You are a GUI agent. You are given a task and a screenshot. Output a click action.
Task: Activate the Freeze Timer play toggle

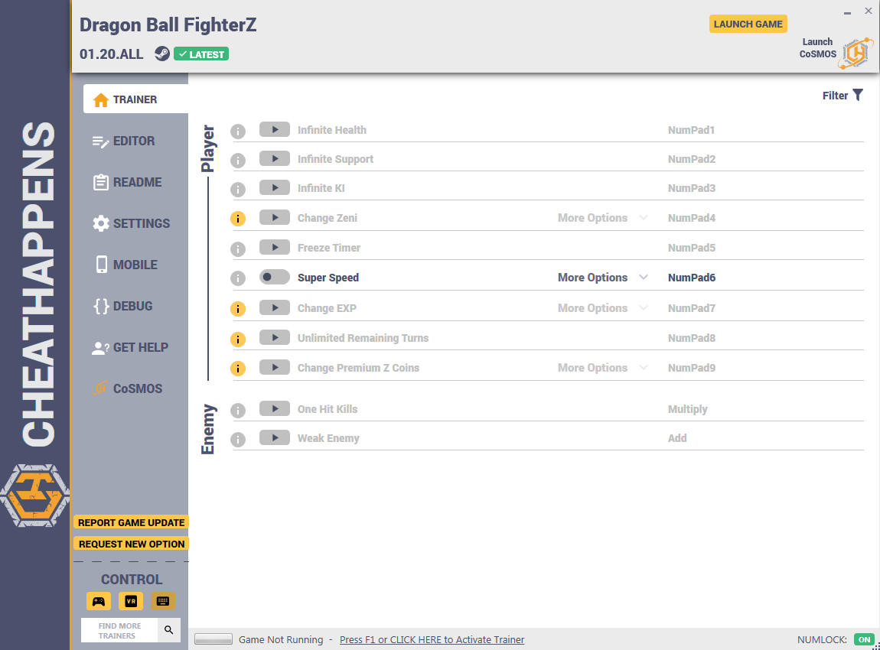[x=275, y=247]
